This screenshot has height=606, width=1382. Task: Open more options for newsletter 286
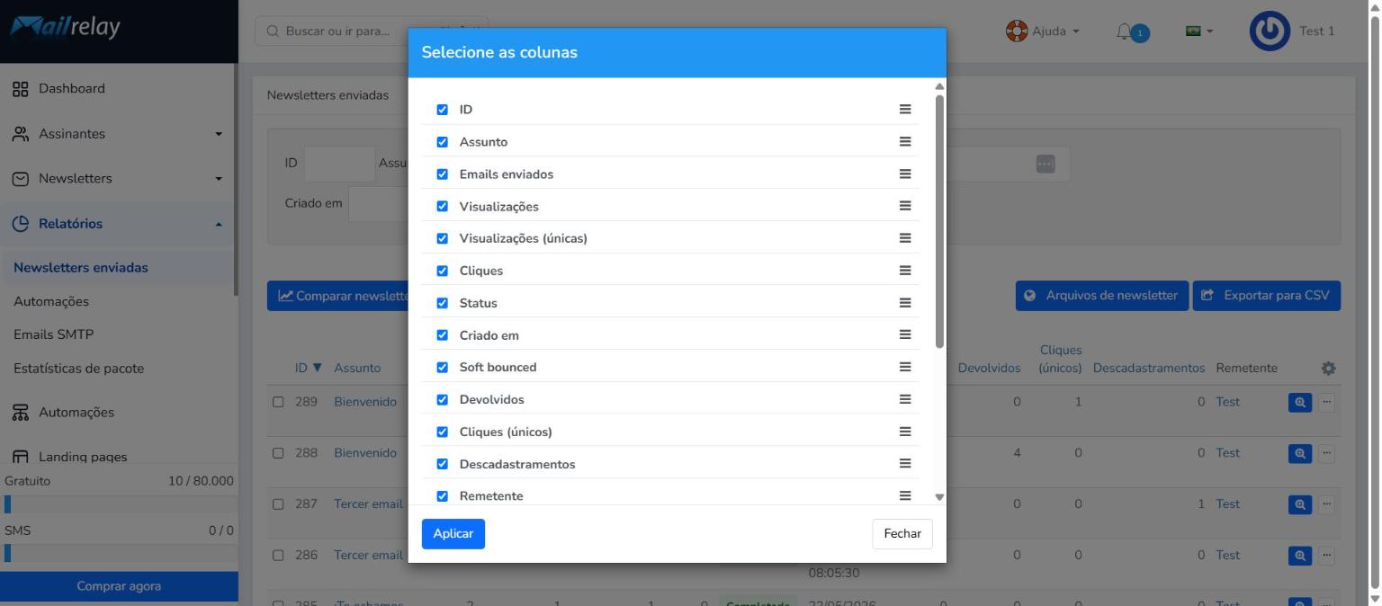coord(1326,556)
